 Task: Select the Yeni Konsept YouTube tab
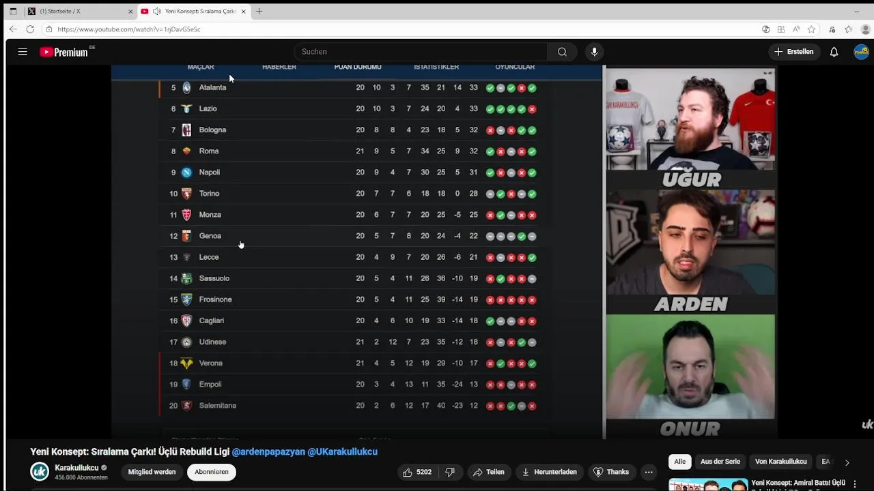point(193,12)
